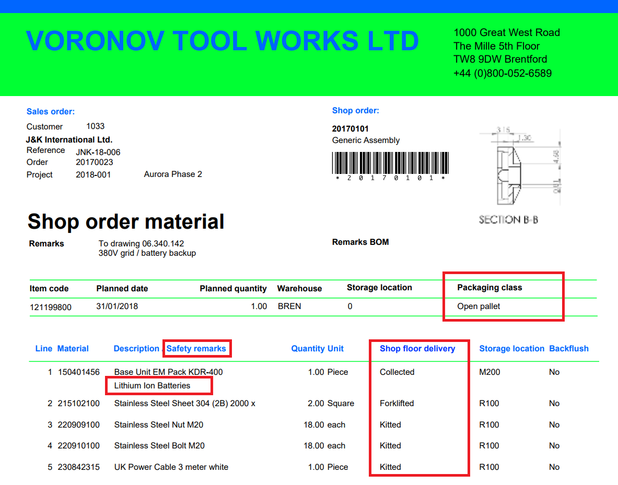
Task: Click the Backflush column header
Action: click(x=568, y=348)
